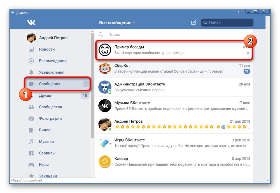Click the window scrollbar down arrow

[267, 180]
